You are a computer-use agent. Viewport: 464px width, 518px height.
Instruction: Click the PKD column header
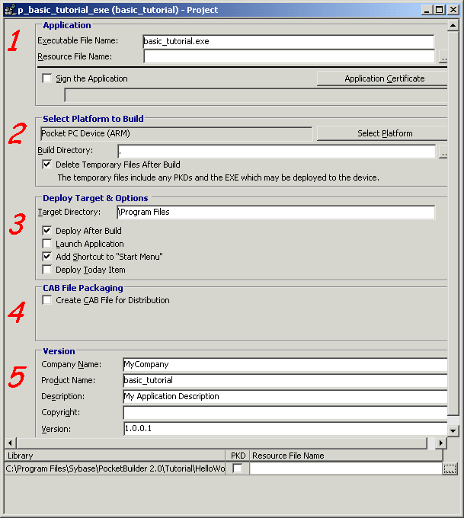[x=238, y=456]
